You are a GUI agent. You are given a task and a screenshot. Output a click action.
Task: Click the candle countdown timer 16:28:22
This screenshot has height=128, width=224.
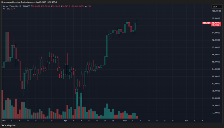216,25
